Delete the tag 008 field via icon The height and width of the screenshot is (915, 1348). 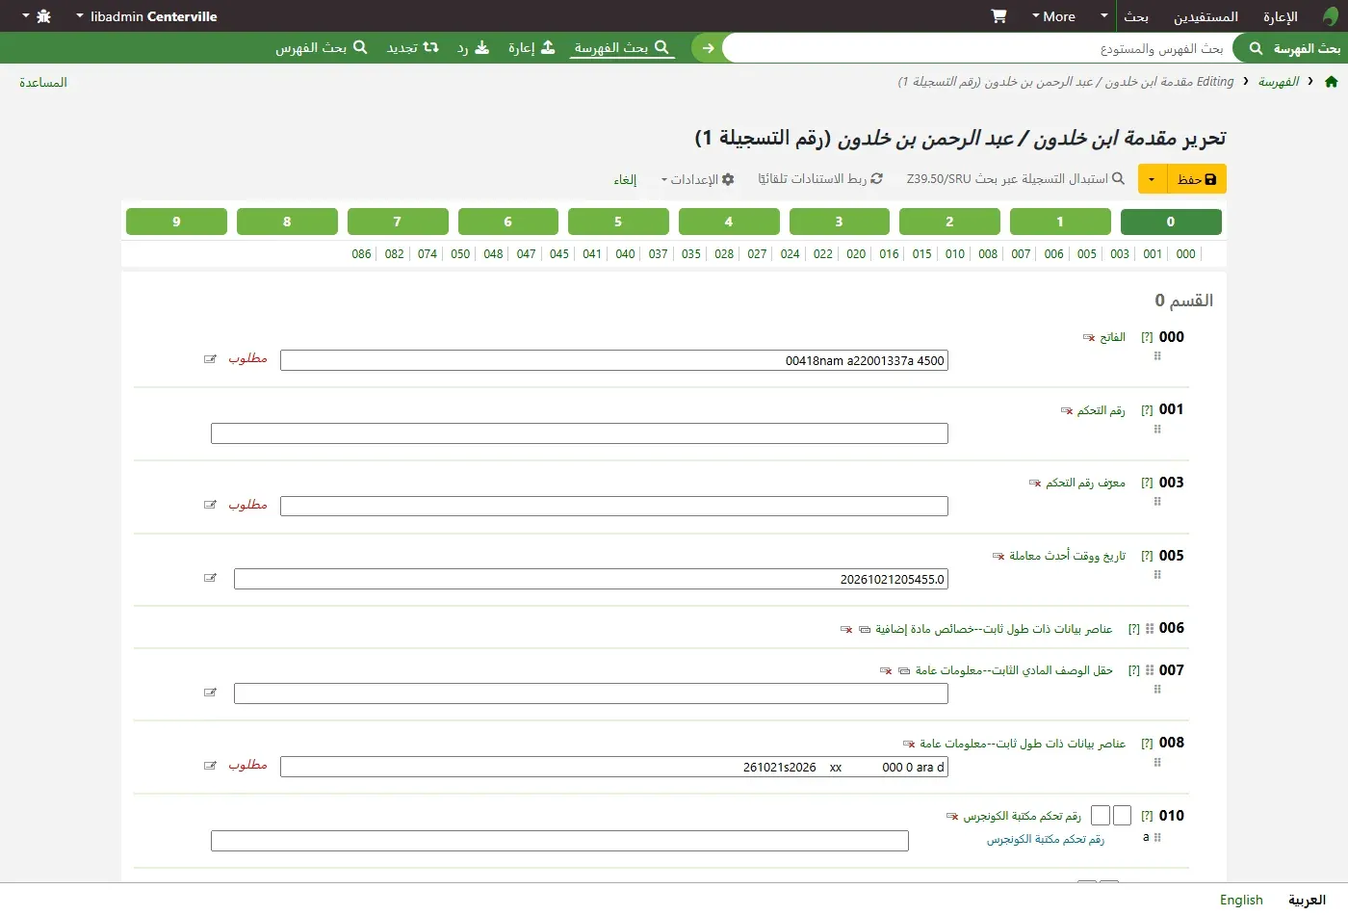click(909, 744)
